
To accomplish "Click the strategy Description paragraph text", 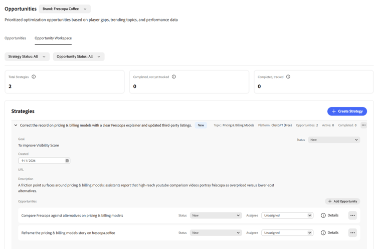I will (x=146, y=188).
